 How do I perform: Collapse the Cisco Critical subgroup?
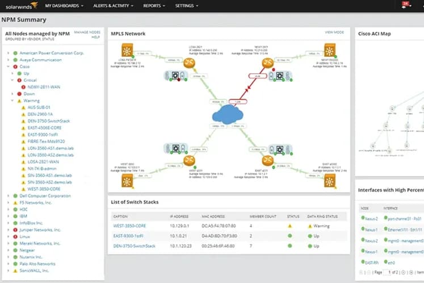(12, 80)
